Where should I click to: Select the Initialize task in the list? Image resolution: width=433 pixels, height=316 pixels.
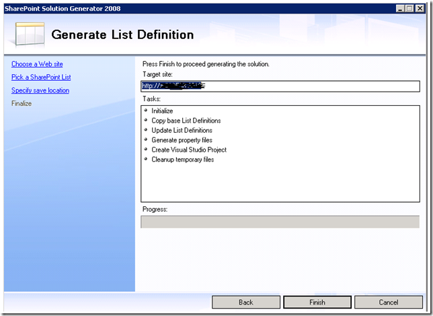pos(162,110)
